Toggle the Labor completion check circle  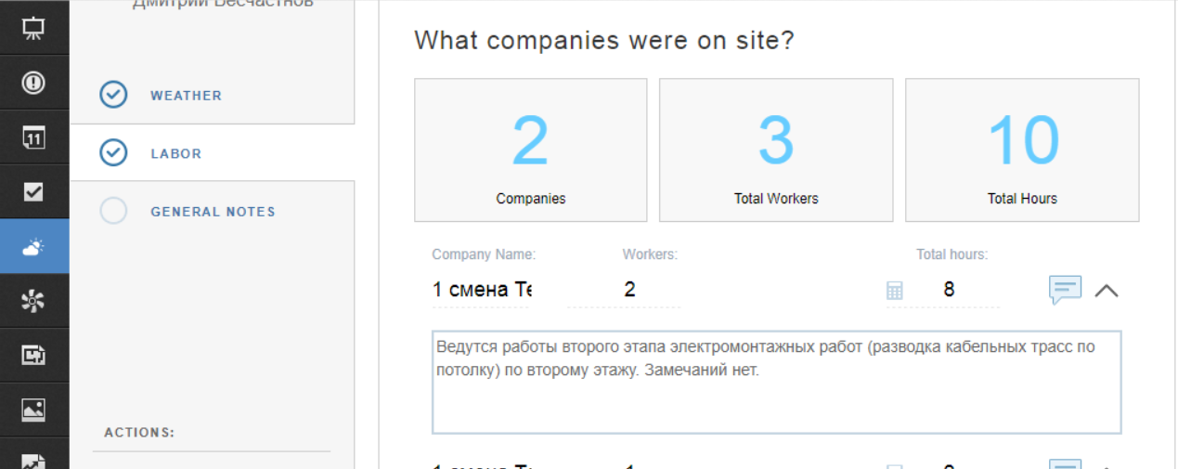pyautogui.click(x=113, y=152)
